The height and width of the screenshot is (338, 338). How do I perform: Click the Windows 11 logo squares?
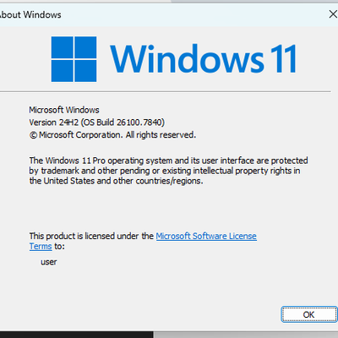pyautogui.click(x=74, y=59)
